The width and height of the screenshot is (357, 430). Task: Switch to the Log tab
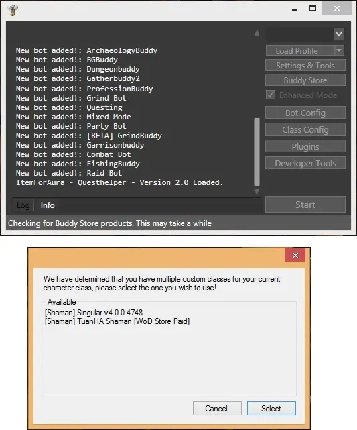tap(23, 205)
